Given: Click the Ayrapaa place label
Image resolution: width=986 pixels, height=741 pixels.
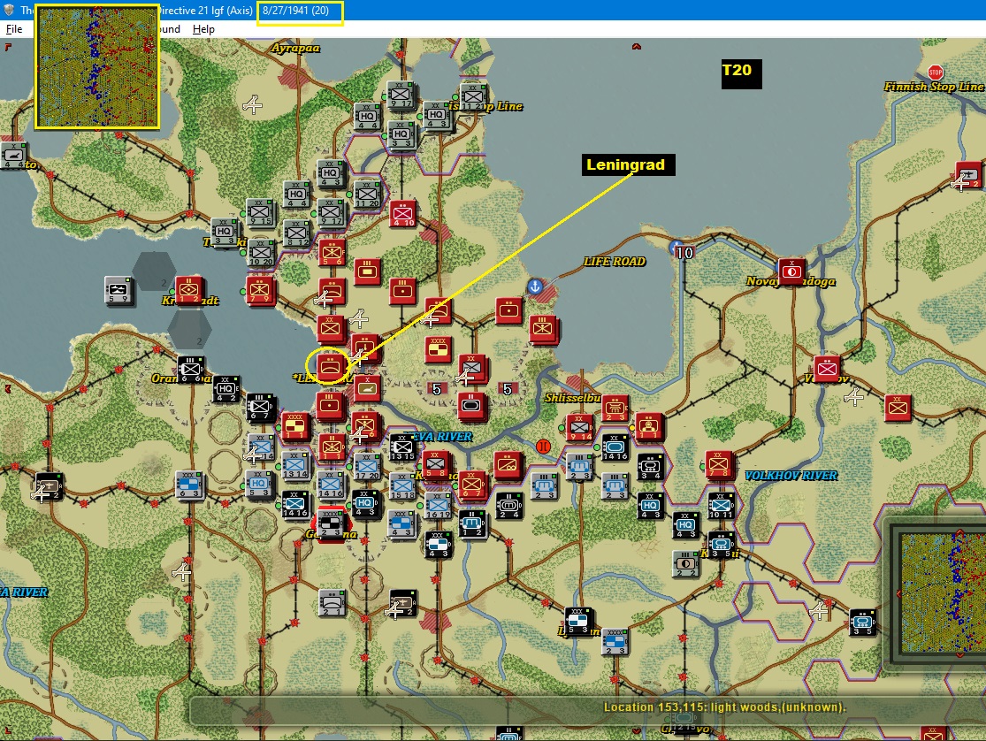Looking at the screenshot, I should (296, 48).
